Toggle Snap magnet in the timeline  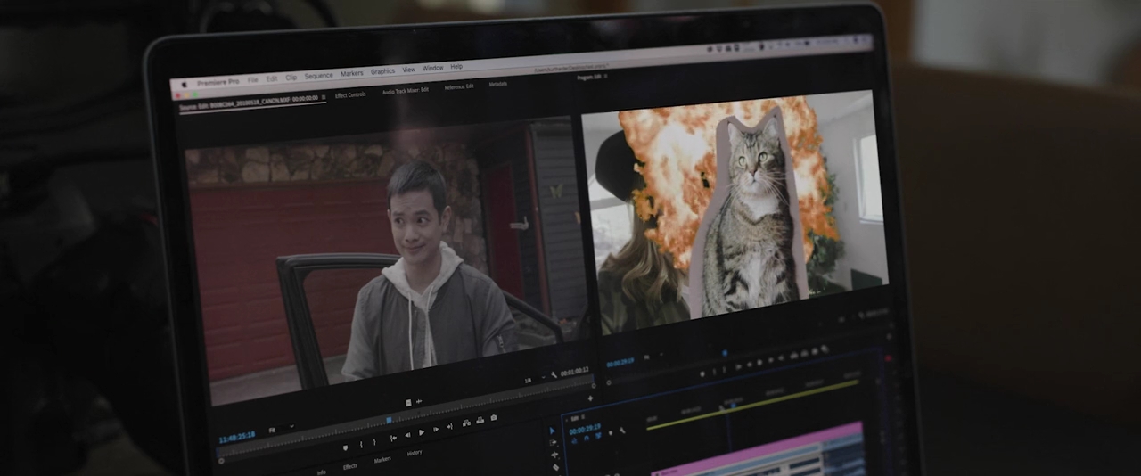586,437
